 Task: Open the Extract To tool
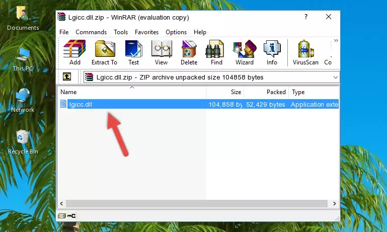(x=104, y=52)
